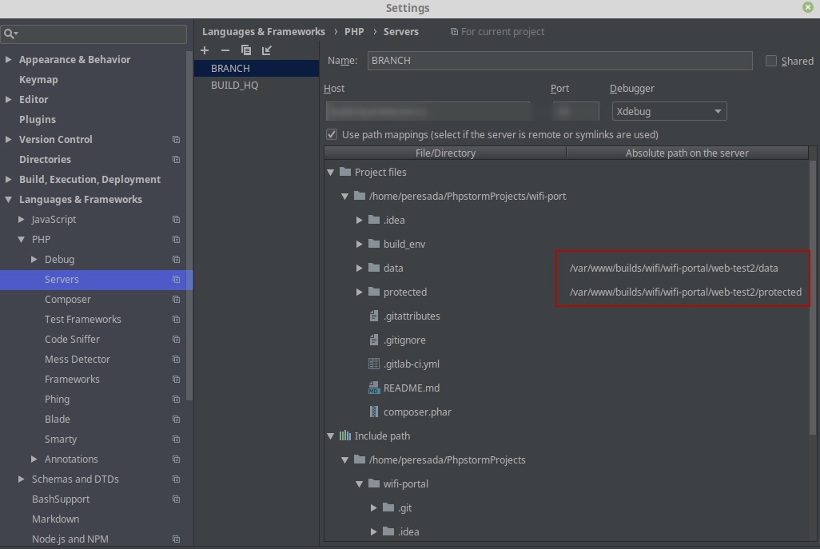Viewport: 820px width, 549px height.
Task: Click the settings tree vertical scrollbar
Action: [189, 226]
